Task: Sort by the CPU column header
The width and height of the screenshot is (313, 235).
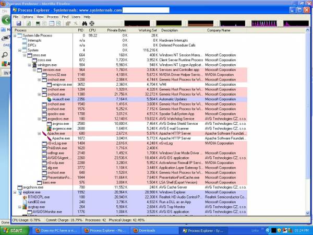Action: [x=92, y=30]
